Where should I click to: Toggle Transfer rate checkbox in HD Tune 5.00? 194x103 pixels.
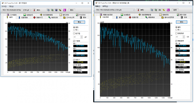click(74, 41)
